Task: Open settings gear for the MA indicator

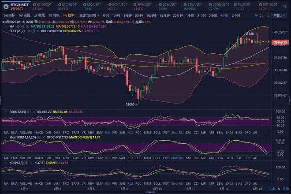Action: coord(22,26)
